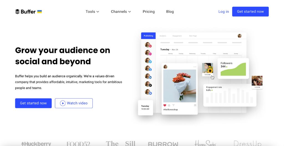Click the Pinterest profile icon in sidebar

click(x=148, y=45)
